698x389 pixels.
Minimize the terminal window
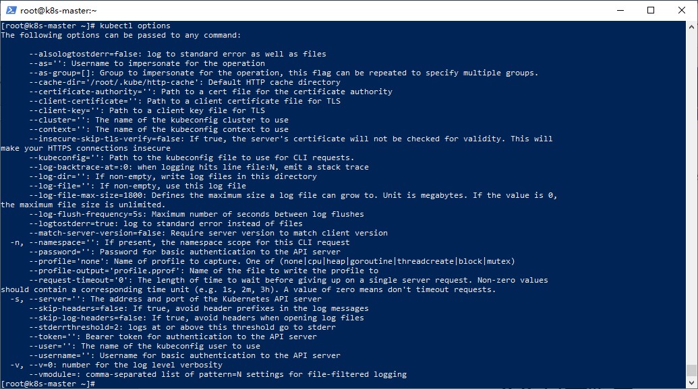[x=619, y=10]
